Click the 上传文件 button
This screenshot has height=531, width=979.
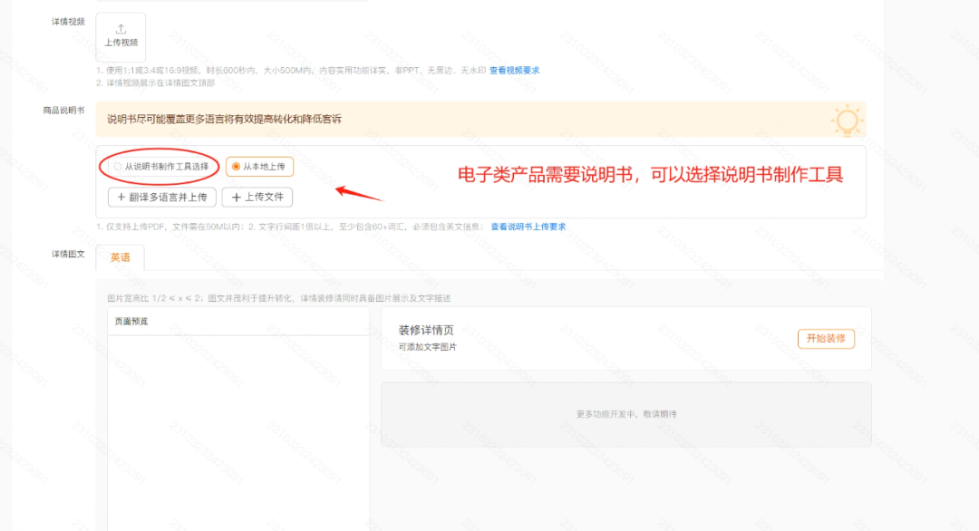[257, 197]
